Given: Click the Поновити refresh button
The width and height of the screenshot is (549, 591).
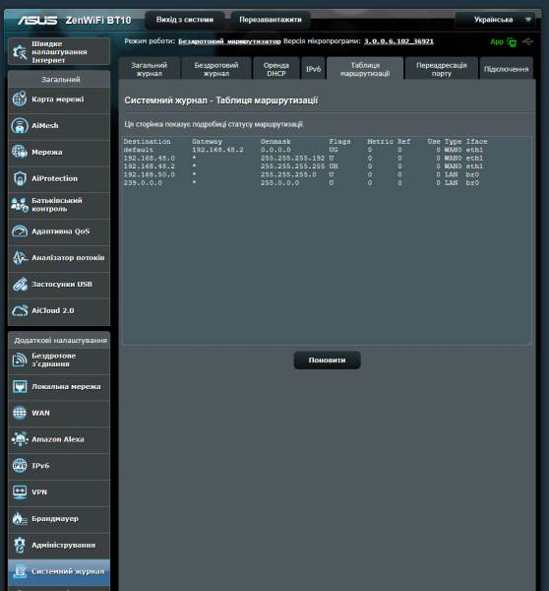Looking at the screenshot, I should (327, 360).
